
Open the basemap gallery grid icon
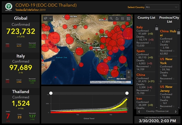128,19
